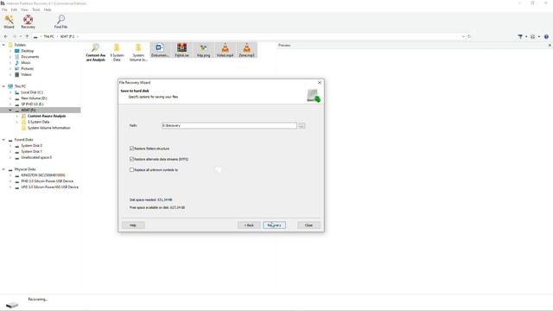Open the Tools menu
Screen dimensions: 553x311
(x=36, y=10)
